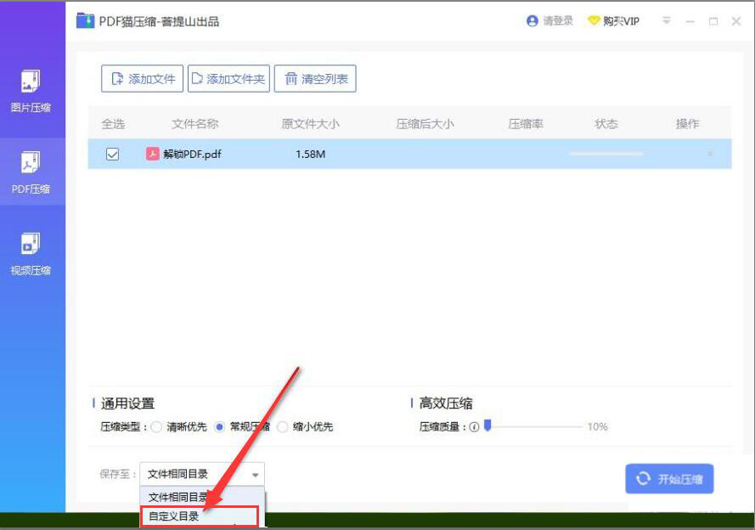Viewport: 755px width, 530px height.
Task: Click the 压缩率 column header
Action: 526,124
